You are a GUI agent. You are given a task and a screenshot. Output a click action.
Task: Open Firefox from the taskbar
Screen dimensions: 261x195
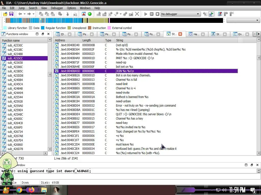point(31,190)
